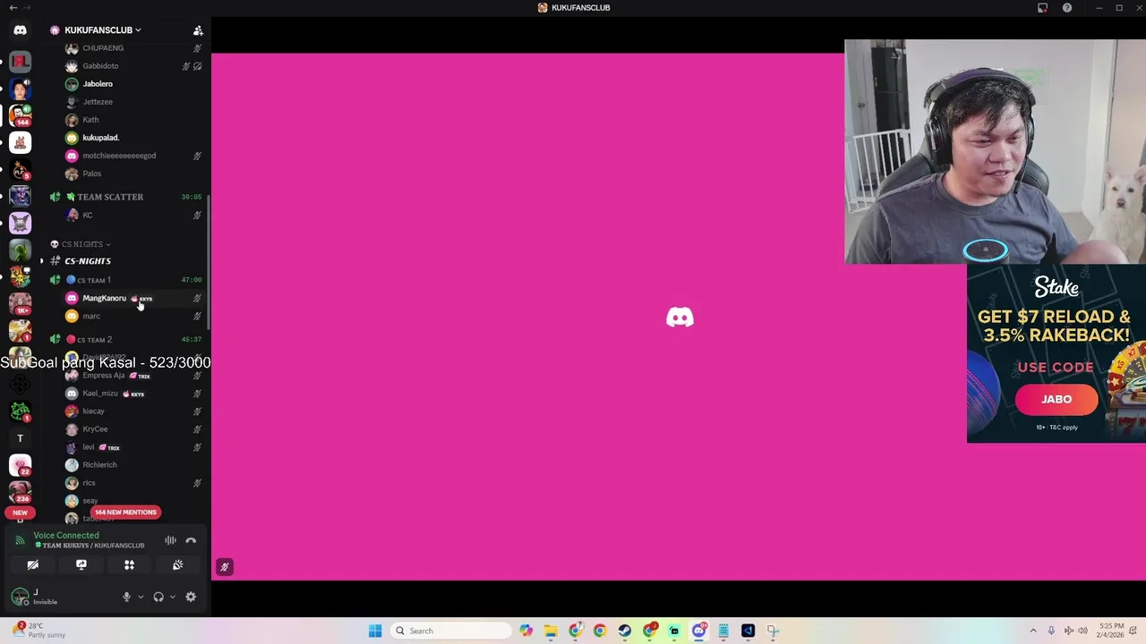Show hidden system tray icons

pos(1033,631)
